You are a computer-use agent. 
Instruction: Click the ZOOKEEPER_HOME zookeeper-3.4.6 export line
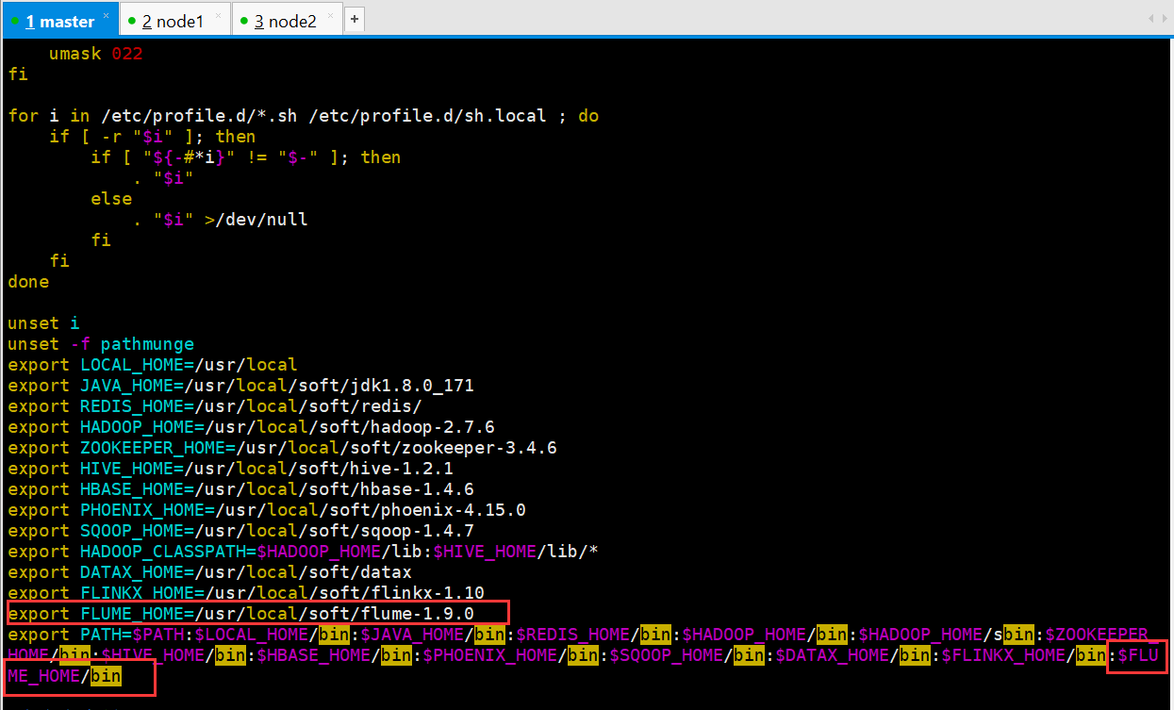(282, 448)
